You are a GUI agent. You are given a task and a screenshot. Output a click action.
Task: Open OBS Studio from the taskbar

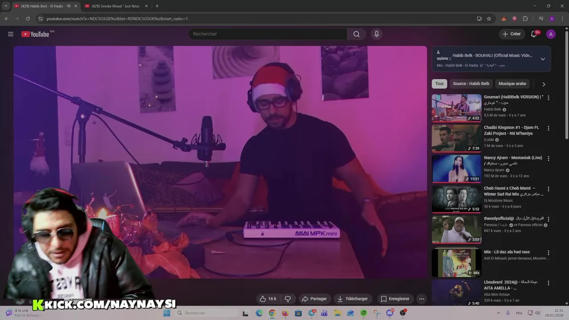[403, 313]
